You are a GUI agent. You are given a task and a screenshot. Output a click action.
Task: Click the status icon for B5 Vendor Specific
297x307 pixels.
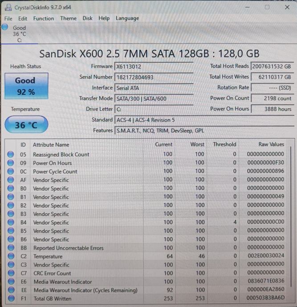tap(11, 231)
